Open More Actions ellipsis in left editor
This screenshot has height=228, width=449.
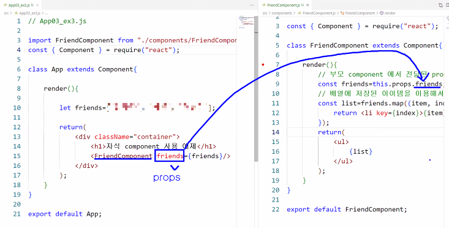252,5
